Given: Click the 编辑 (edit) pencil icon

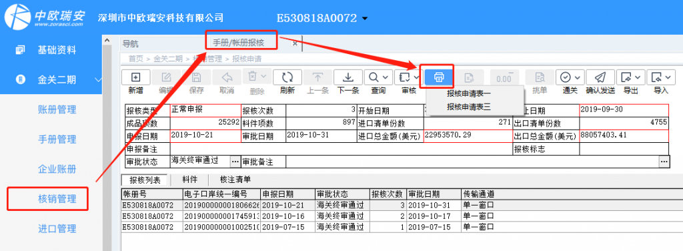Looking at the screenshot, I should click(166, 77).
